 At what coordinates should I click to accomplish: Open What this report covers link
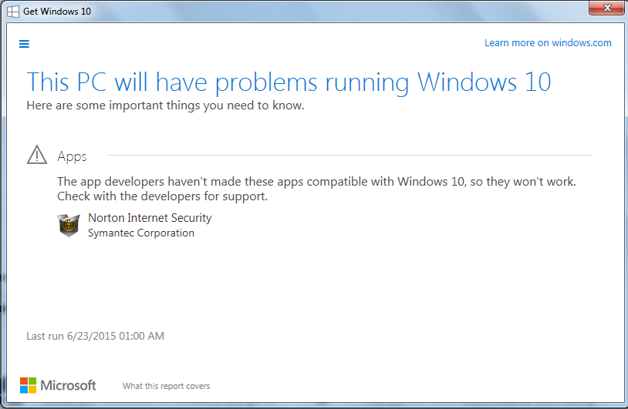click(x=166, y=386)
